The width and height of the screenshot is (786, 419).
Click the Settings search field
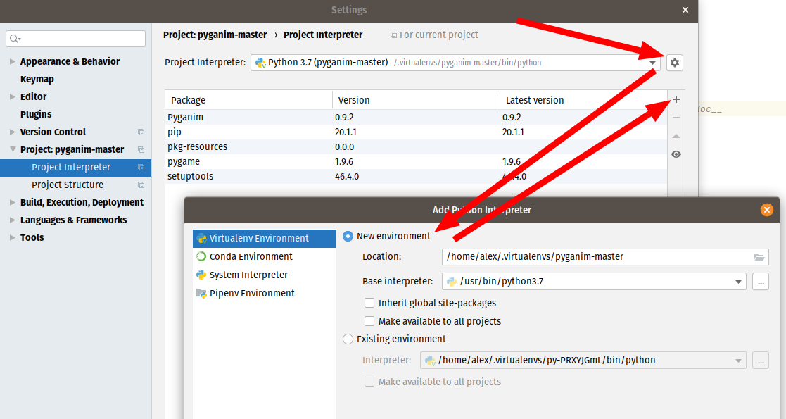click(76, 39)
